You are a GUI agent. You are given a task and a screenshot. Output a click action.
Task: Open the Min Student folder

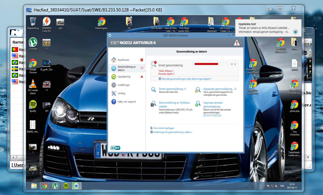pos(157,23)
